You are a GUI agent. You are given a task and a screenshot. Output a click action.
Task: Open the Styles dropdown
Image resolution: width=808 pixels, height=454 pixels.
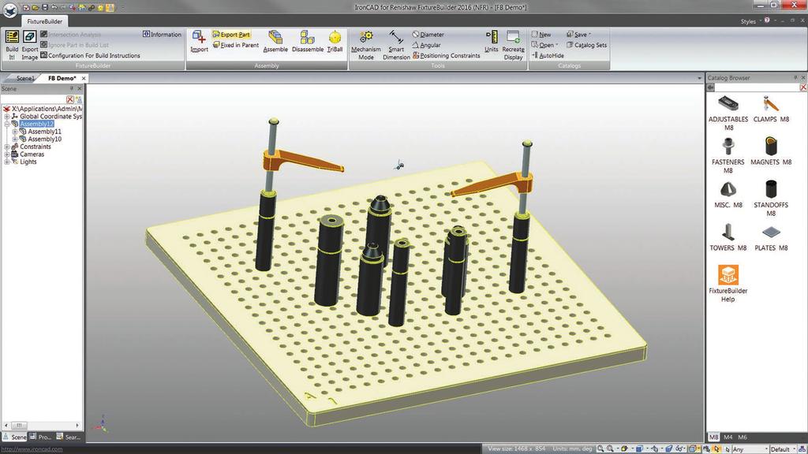pyautogui.click(x=750, y=21)
